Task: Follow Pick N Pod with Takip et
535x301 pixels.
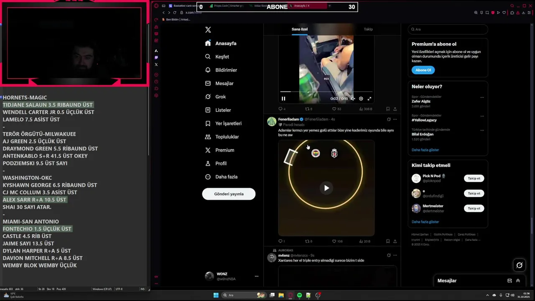Action: tap(474, 179)
